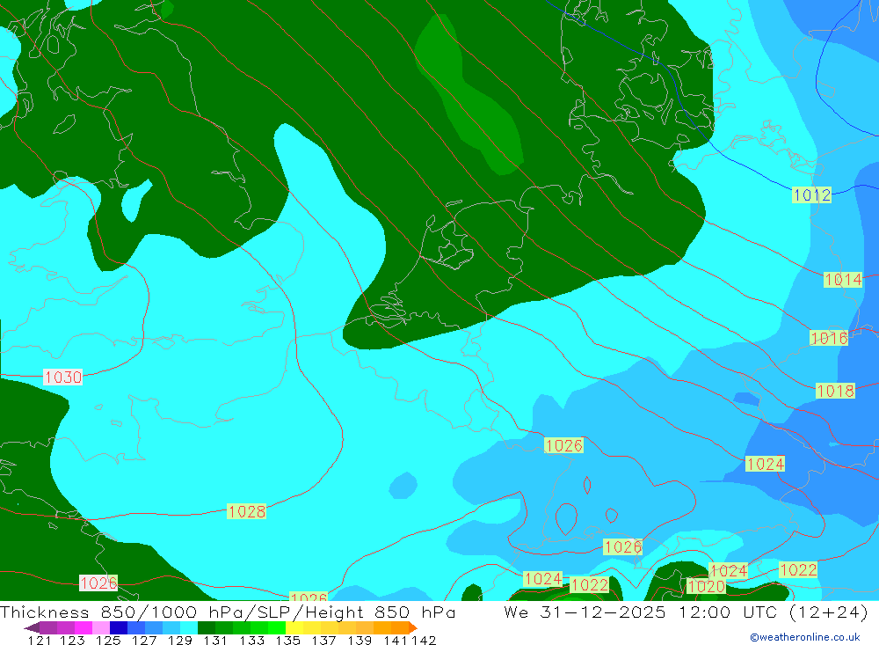Click the darkest green legend swatch
The width and height of the screenshot is (879, 645).
pyautogui.click(x=207, y=627)
